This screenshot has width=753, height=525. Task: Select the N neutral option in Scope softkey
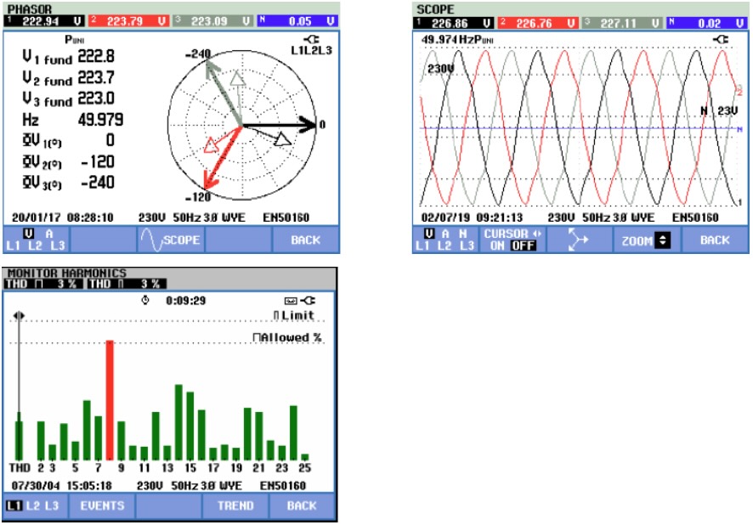click(463, 234)
